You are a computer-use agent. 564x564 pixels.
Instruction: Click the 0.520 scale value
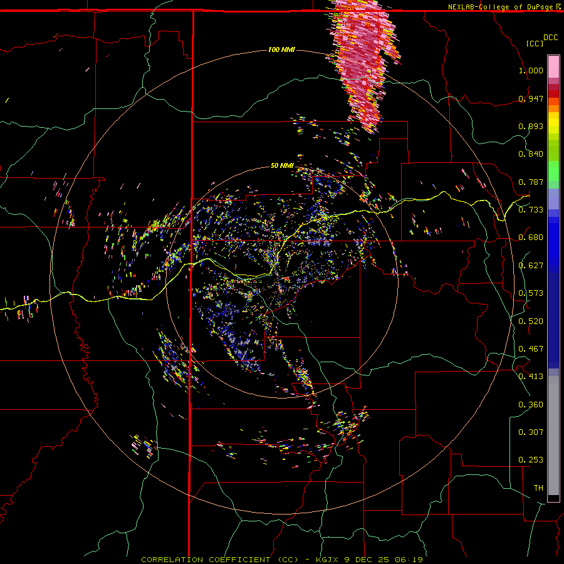pos(531,321)
